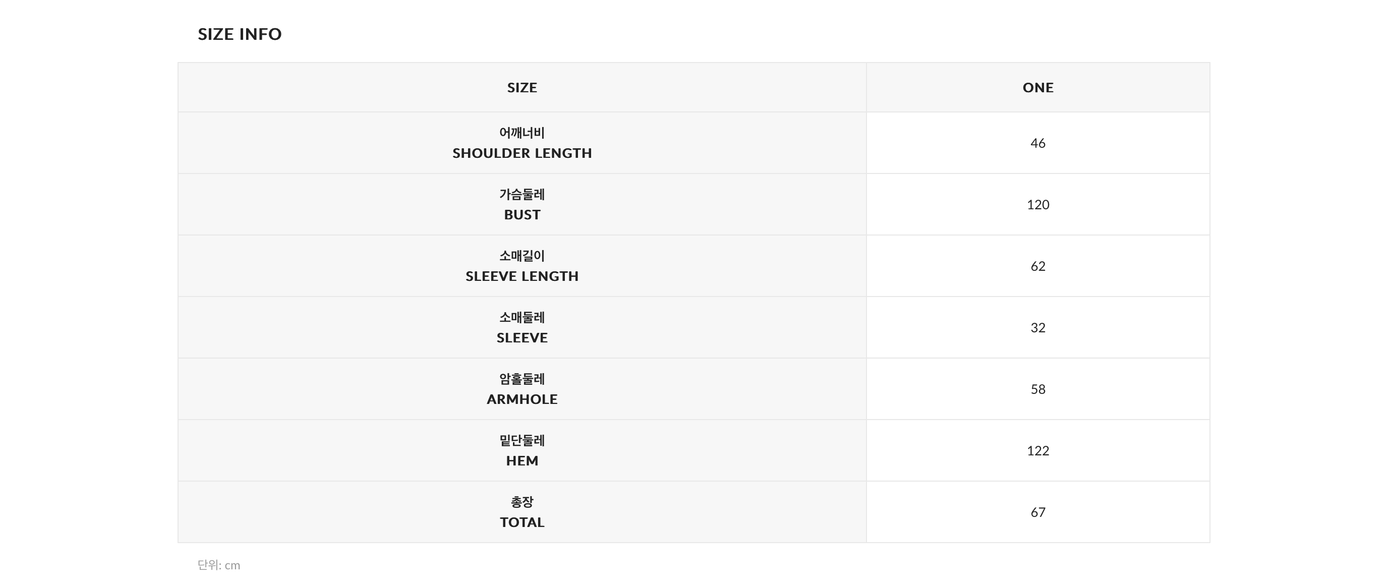
Task: Click the SIZE INFO heading
Action: [x=239, y=34]
